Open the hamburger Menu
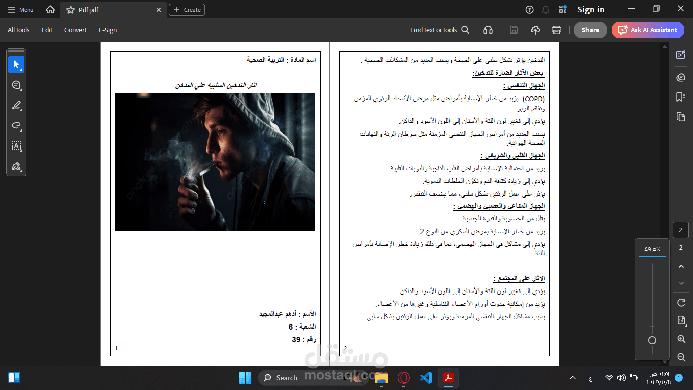 (x=21, y=10)
